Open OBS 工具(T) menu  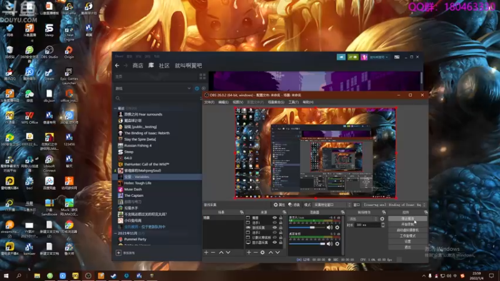(x=293, y=102)
